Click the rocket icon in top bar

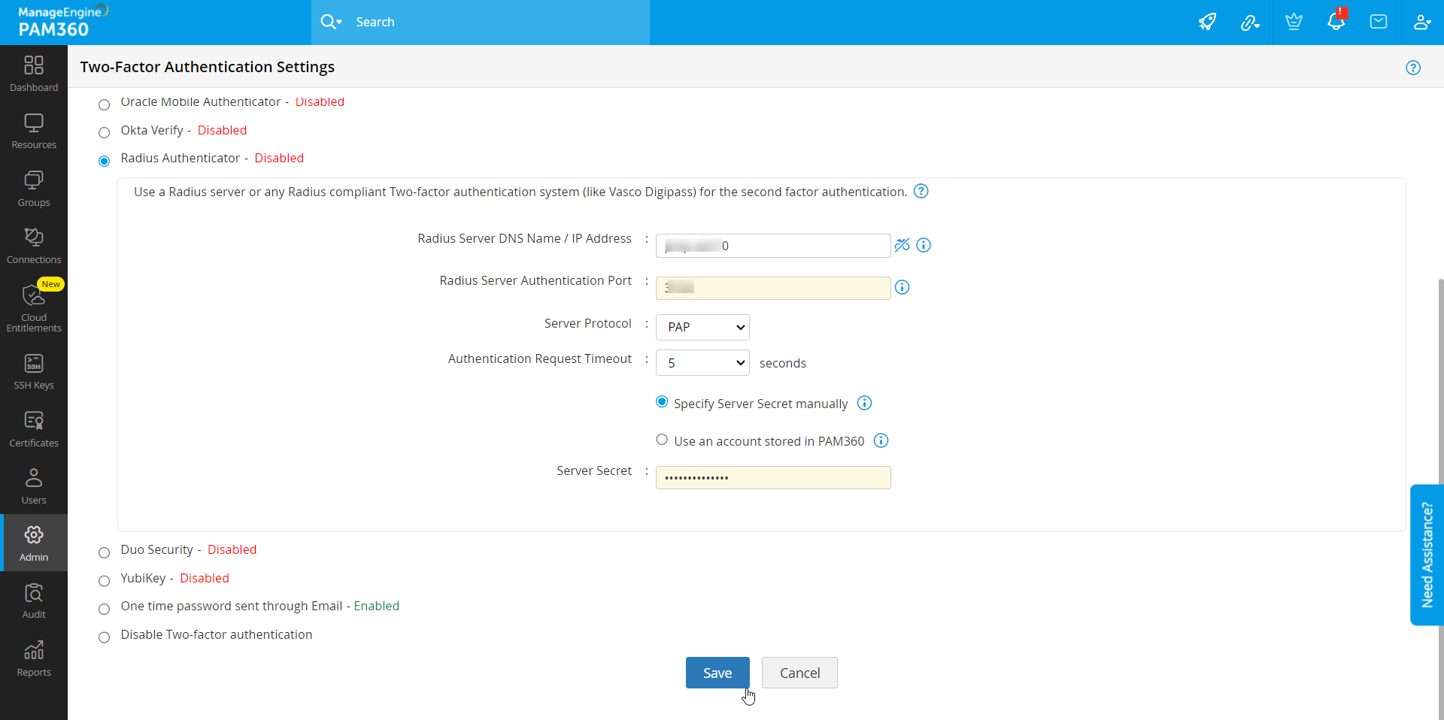coord(1207,22)
